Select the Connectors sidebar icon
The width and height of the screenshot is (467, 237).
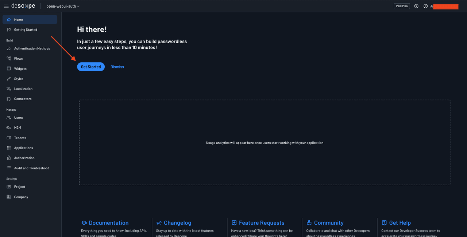click(x=8, y=99)
